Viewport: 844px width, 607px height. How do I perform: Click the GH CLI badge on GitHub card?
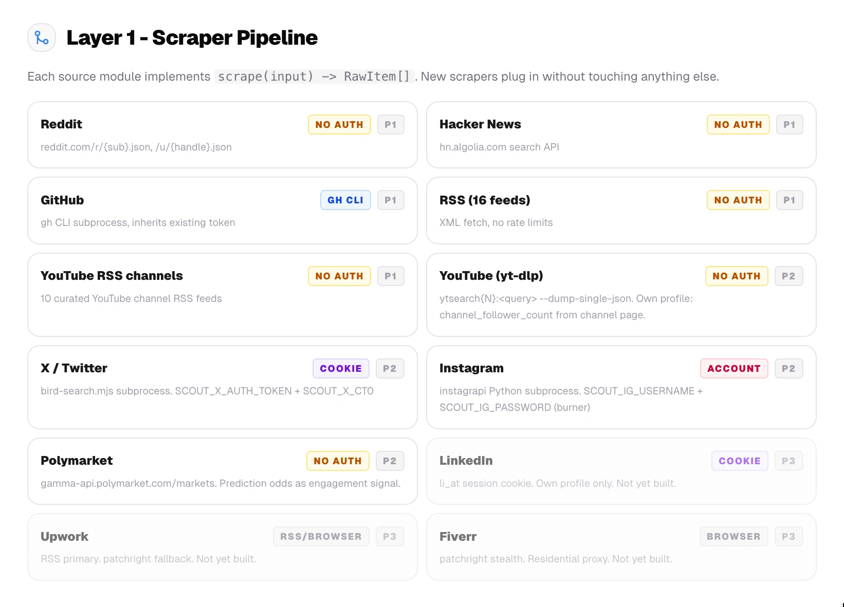pos(345,200)
